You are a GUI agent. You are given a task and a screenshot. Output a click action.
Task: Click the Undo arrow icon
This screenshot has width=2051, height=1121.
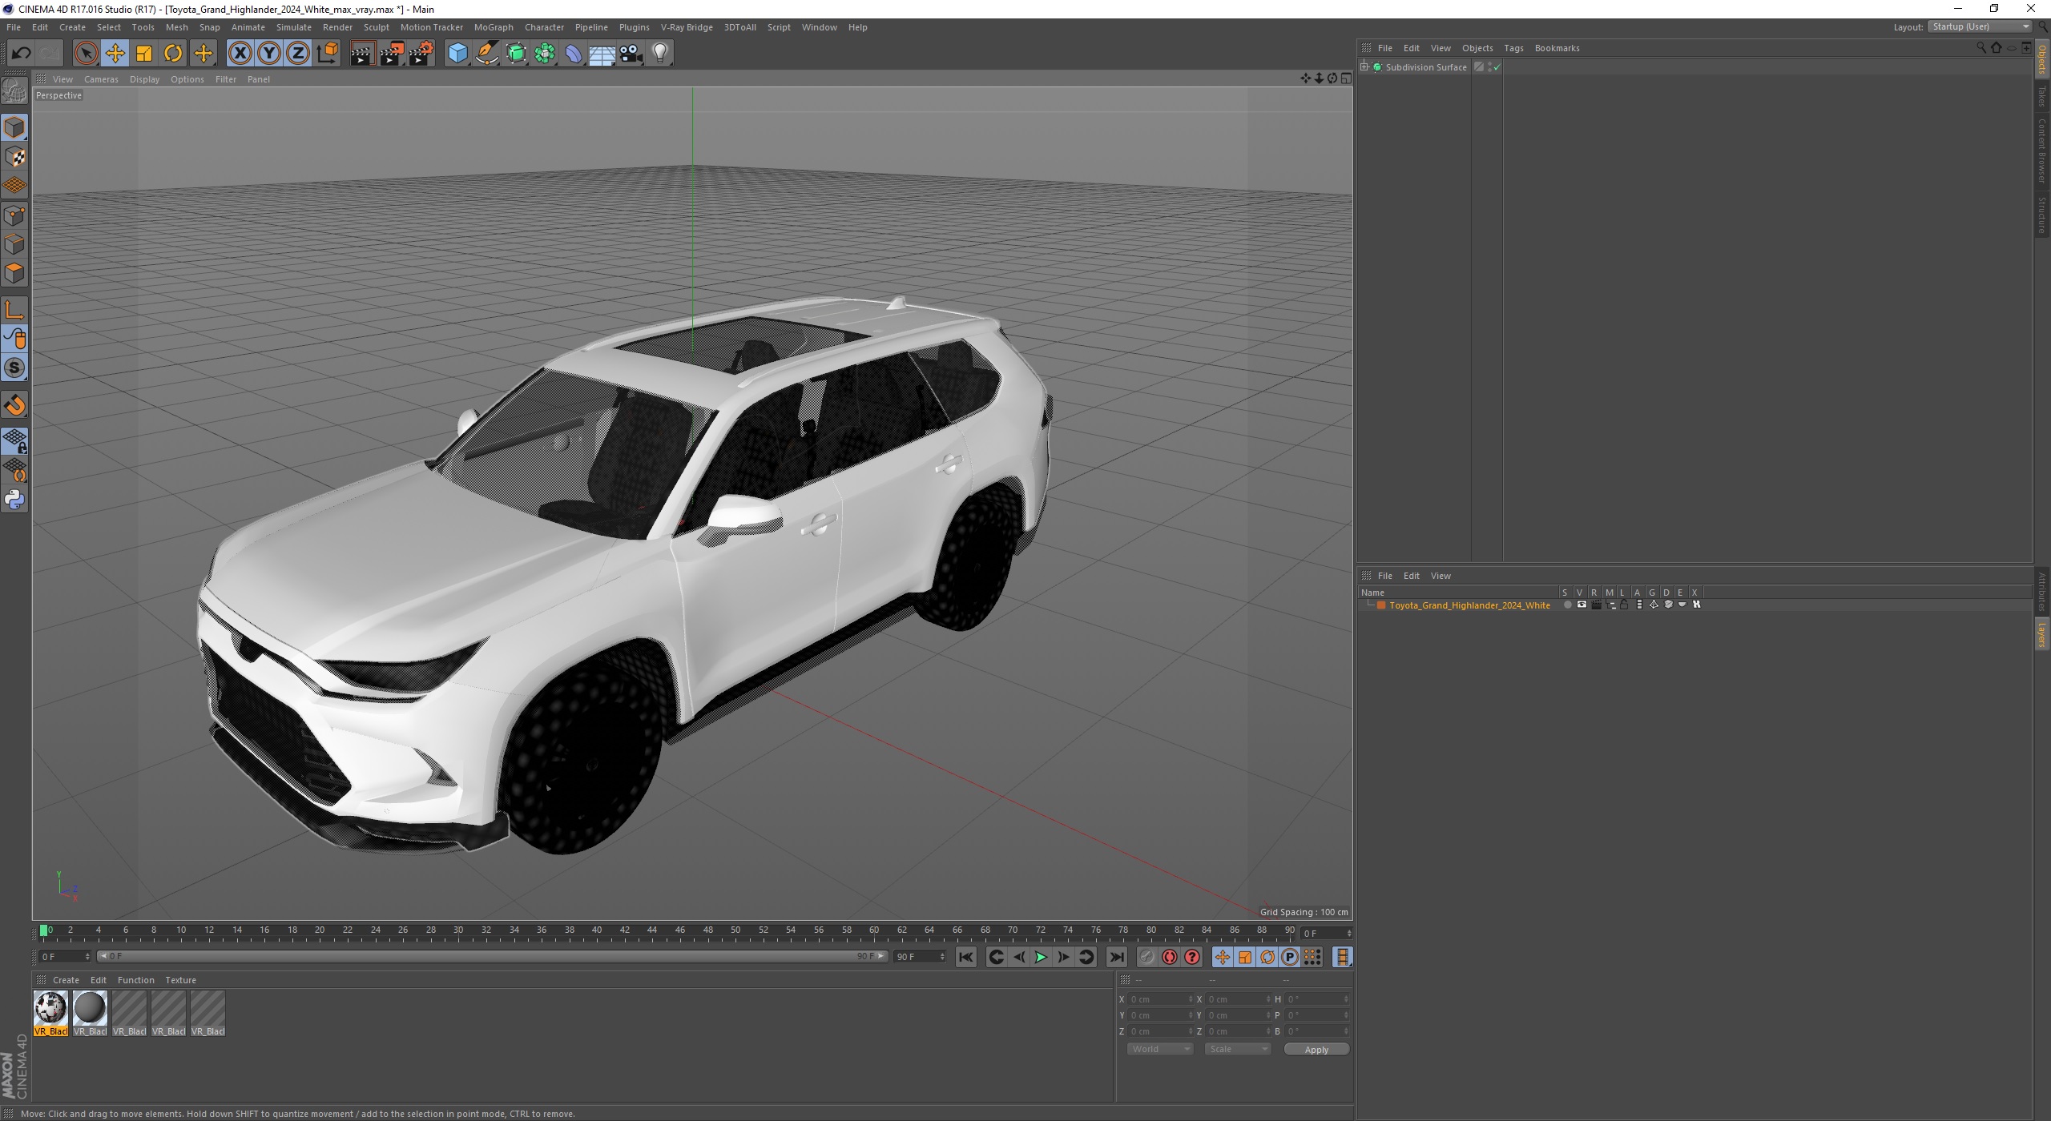(x=21, y=54)
